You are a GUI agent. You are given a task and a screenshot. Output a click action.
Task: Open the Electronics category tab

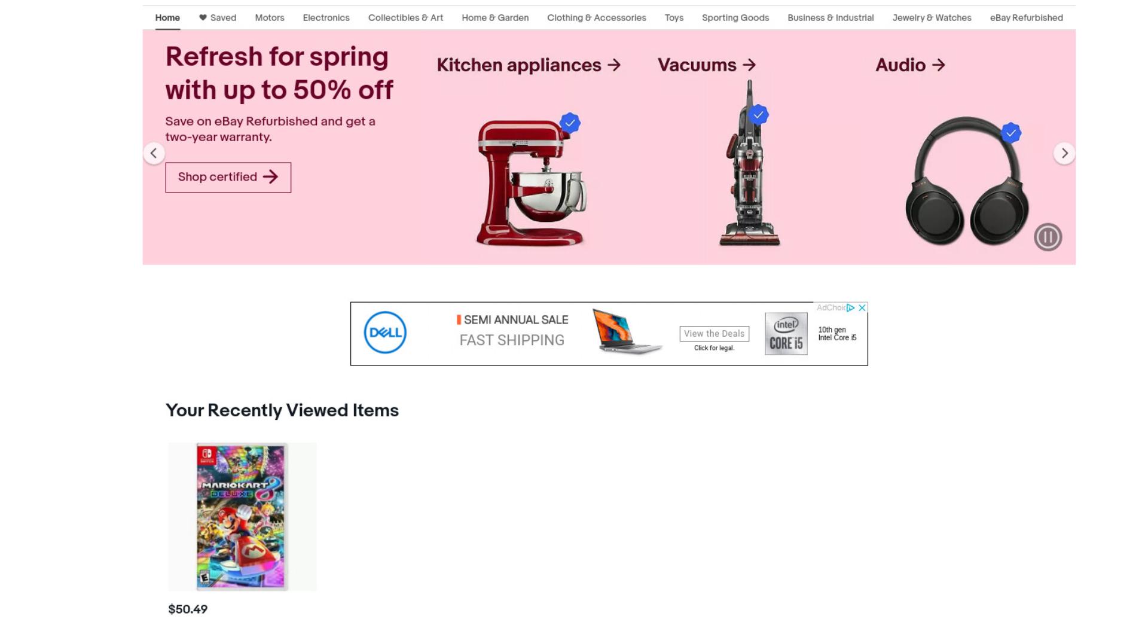pyautogui.click(x=326, y=18)
